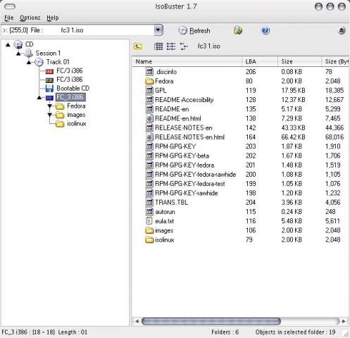
Task: Collapse the Track 01 node
Action: coord(29,63)
